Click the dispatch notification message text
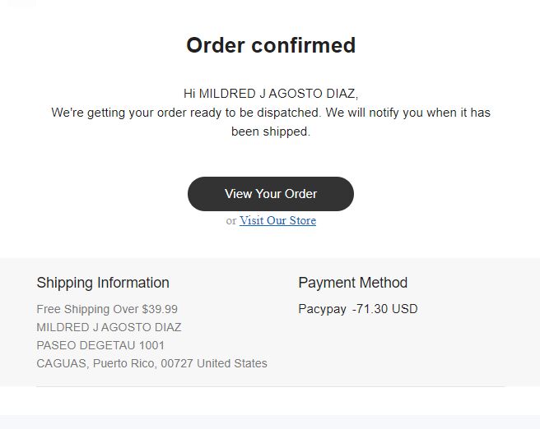The width and height of the screenshot is (540, 429). tap(271, 122)
